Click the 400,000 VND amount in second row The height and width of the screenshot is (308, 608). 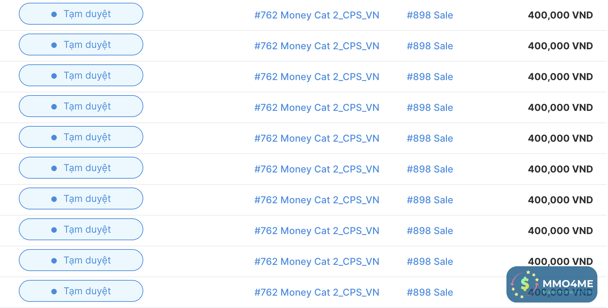click(x=560, y=46)
